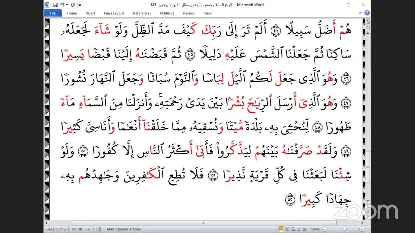Open the Page Layout tab
The image size is (415, 233).
[114, 13]
